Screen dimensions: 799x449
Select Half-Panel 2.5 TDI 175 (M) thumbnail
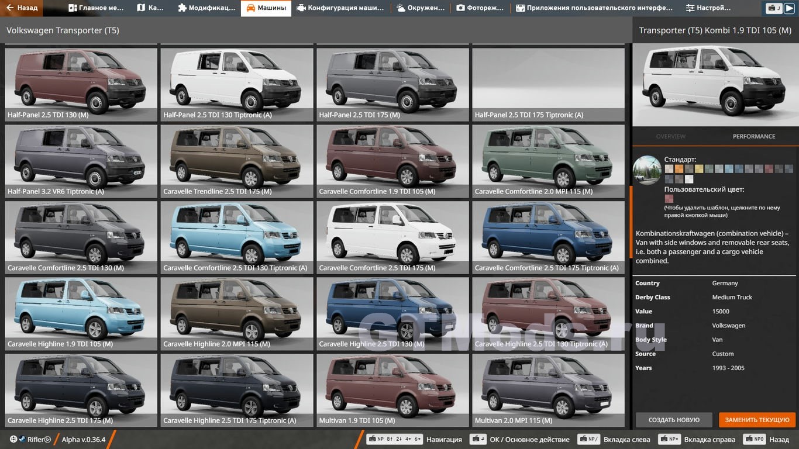click(x=392, y=84)
